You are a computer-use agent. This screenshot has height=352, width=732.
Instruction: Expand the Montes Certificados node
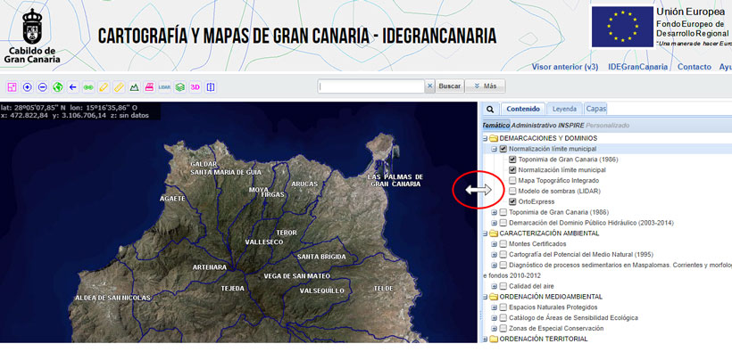(494, 244)
